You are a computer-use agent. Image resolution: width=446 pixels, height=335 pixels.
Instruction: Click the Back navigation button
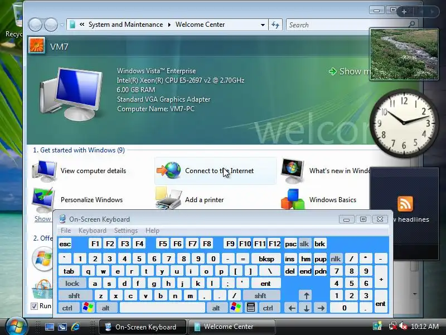pos(36,25)
